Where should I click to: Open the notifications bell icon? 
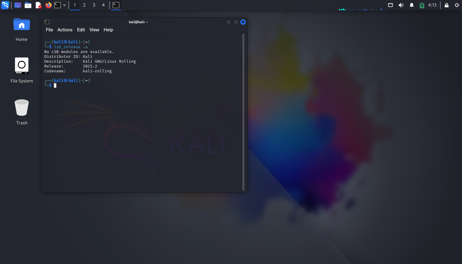tap(412, 5)
